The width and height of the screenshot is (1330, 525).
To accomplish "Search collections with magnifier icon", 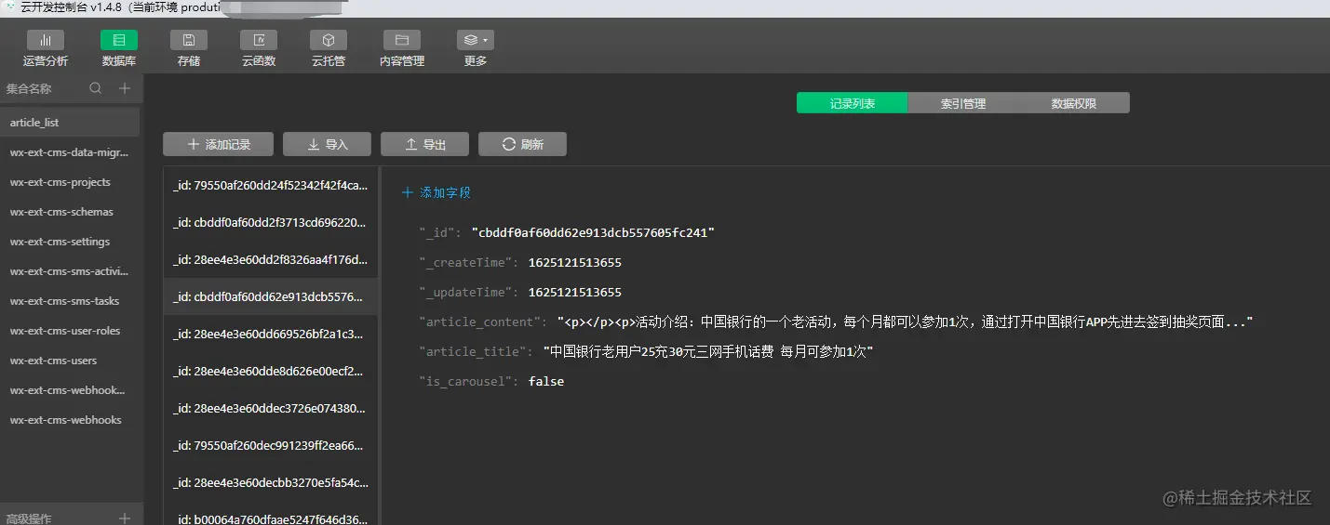I will 95,88.
